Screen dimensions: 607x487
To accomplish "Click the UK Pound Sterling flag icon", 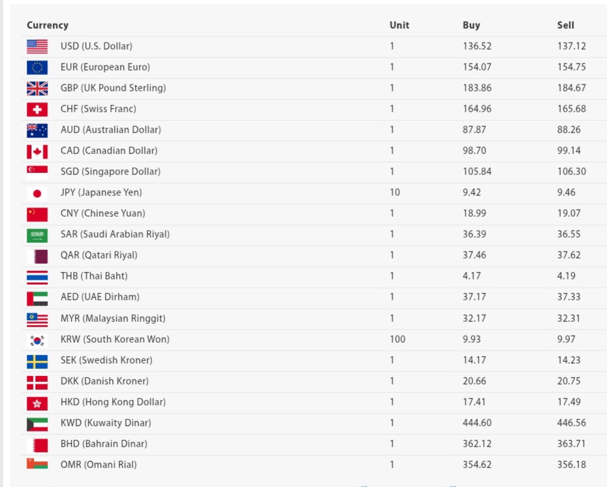I will click(x=37, y=88).
